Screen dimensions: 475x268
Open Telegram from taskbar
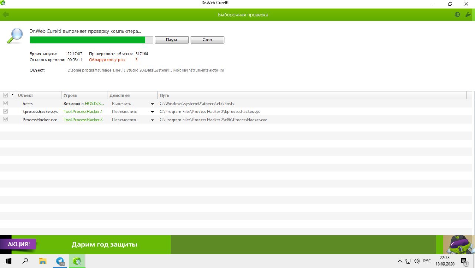(x=60, y=261)
